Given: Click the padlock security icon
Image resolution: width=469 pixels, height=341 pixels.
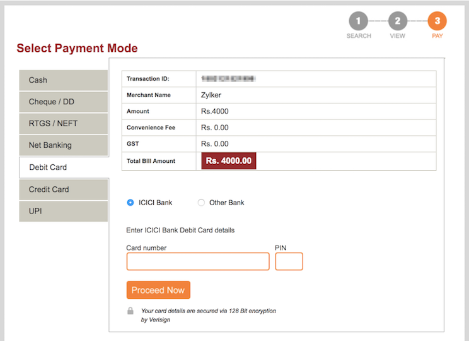Looking at the screenshot, I should [x=130, y=311].
